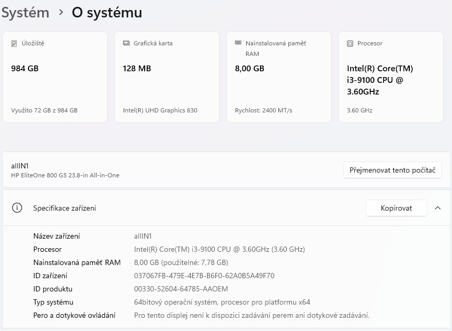Viewport: 452px width, 331px height.
Task: Click the ID produktu value 00330-52604-64785-AAOEM
Action: click(x=182, y=289)
